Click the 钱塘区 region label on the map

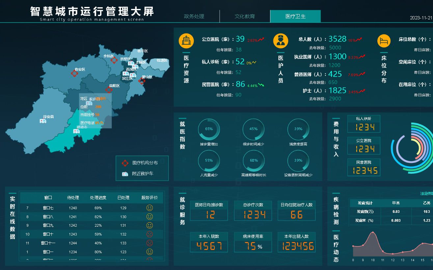162,60
